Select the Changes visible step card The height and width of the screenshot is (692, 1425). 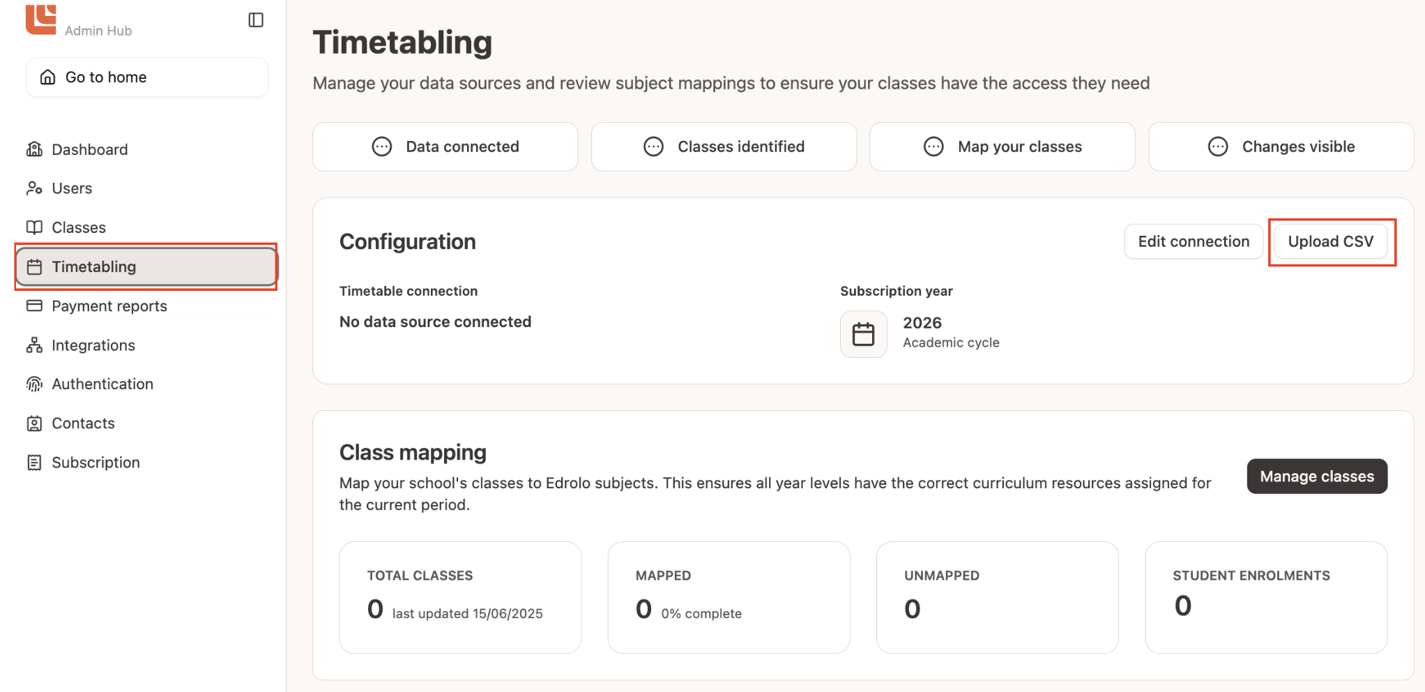coord(1281,146)
